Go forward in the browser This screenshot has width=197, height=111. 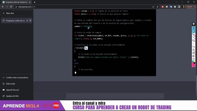[7, 7]
